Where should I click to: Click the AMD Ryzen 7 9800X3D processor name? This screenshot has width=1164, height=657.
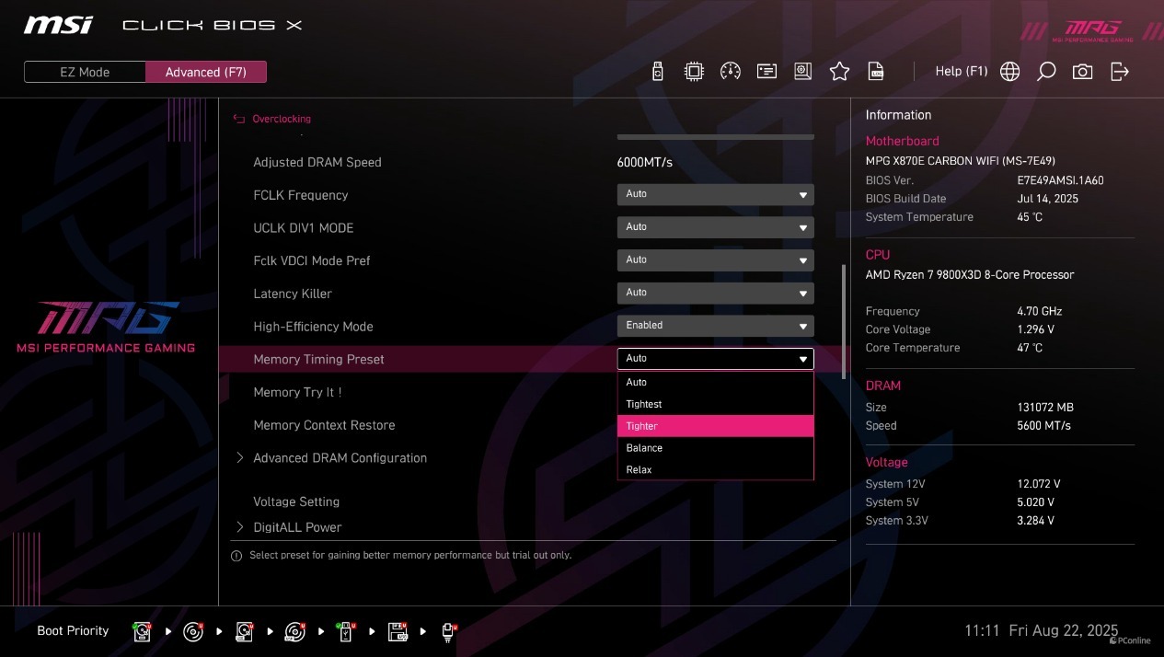970,274
